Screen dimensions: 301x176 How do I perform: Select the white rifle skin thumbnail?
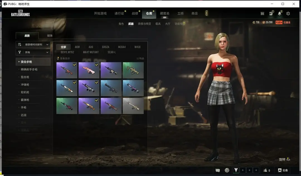133,106
